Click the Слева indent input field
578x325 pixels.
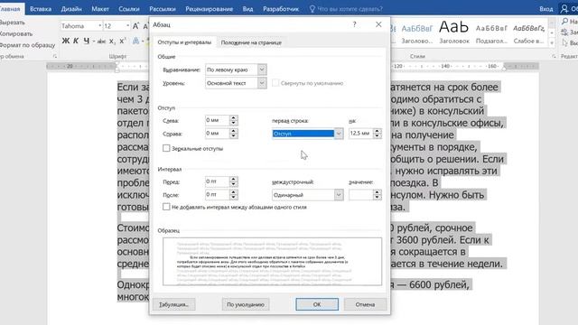pos(218,120)
